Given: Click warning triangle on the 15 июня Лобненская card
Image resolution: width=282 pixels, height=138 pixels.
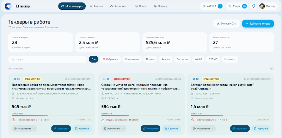Looking at the screenshot, I should point(13,120).
